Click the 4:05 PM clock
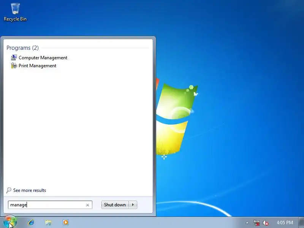 pos(285,223)
